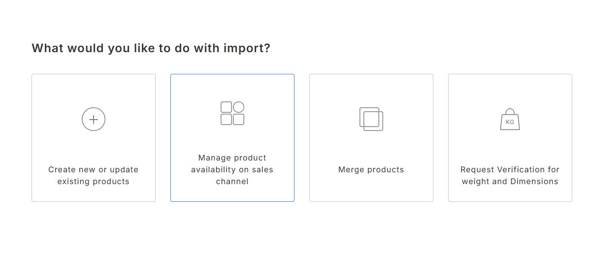
Task: Click the "What would you like to do with import?" heading
Action: pyautogui.click(x=151, y=48)
